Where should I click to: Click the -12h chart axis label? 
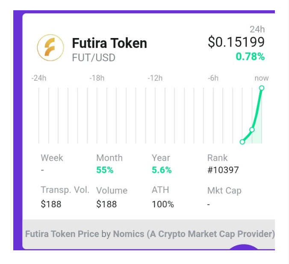(155, 78)
